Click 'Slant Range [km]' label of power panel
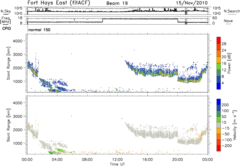Viewport: 240px width, 166px height. (8, 63)
